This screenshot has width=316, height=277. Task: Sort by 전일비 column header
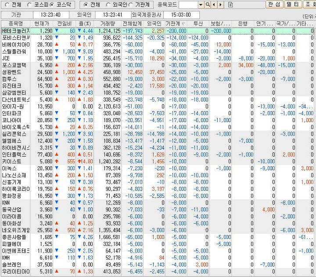pos(65,24)
